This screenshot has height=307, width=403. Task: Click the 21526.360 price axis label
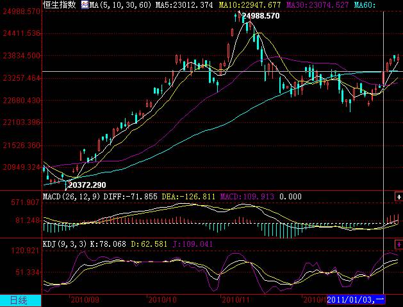[22, 145]
